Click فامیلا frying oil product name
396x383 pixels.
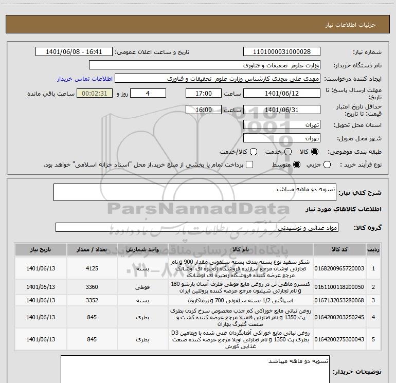241,317
